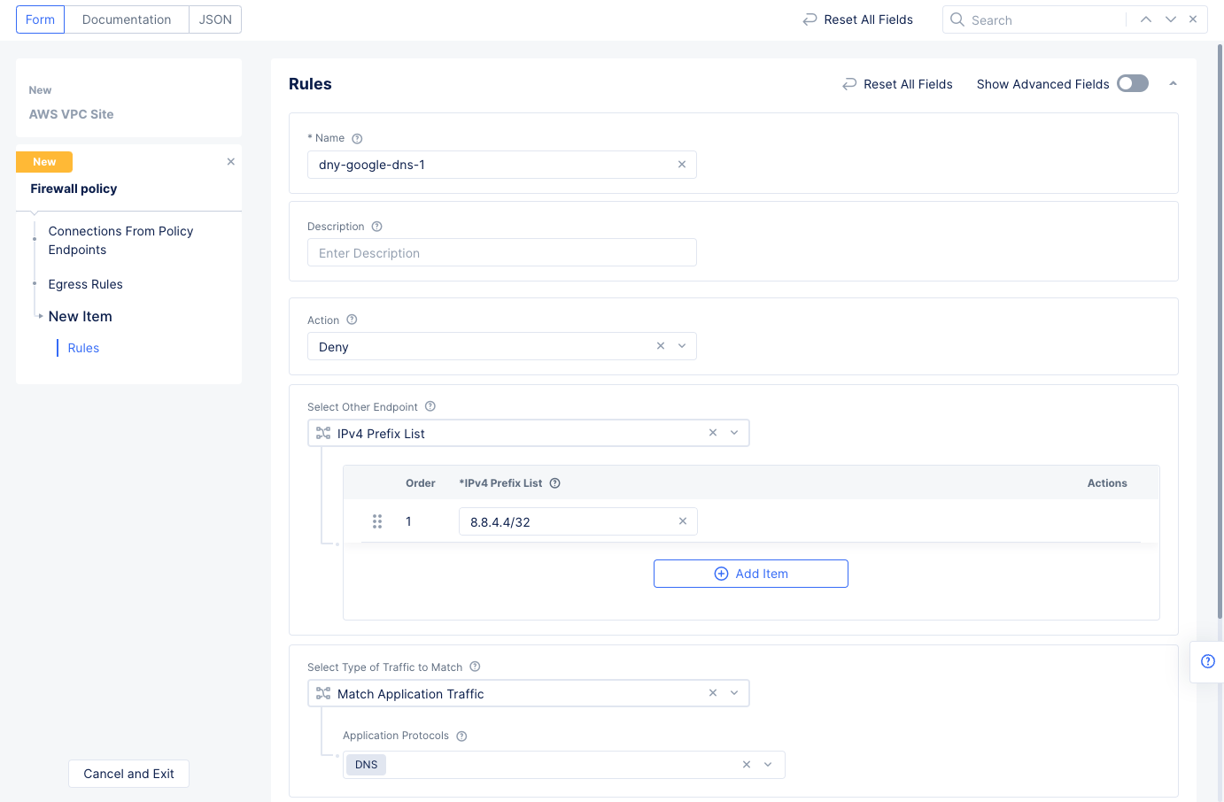Enable Show Advanced Fields toggle
1224x802 pixels.
[1132, 84]
